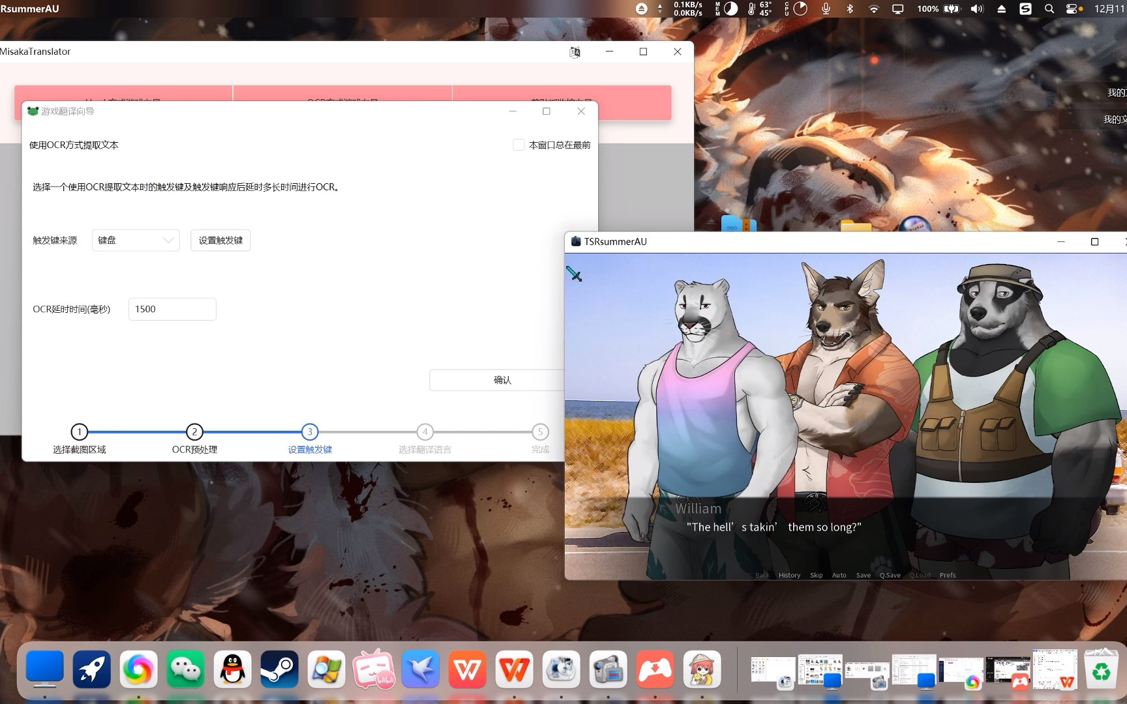Select step 3 设置触发键

click(310, 439)
